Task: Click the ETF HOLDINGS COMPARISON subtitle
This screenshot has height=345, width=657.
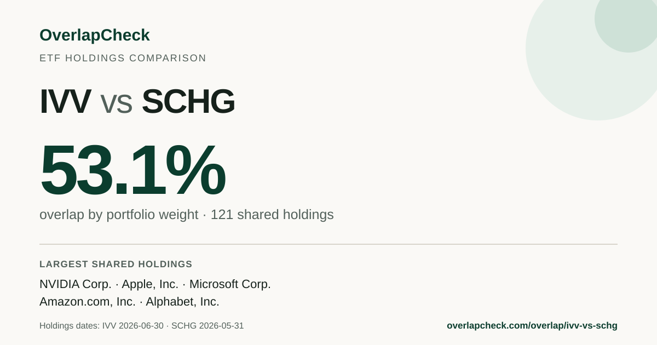Action: click(123, 58)
